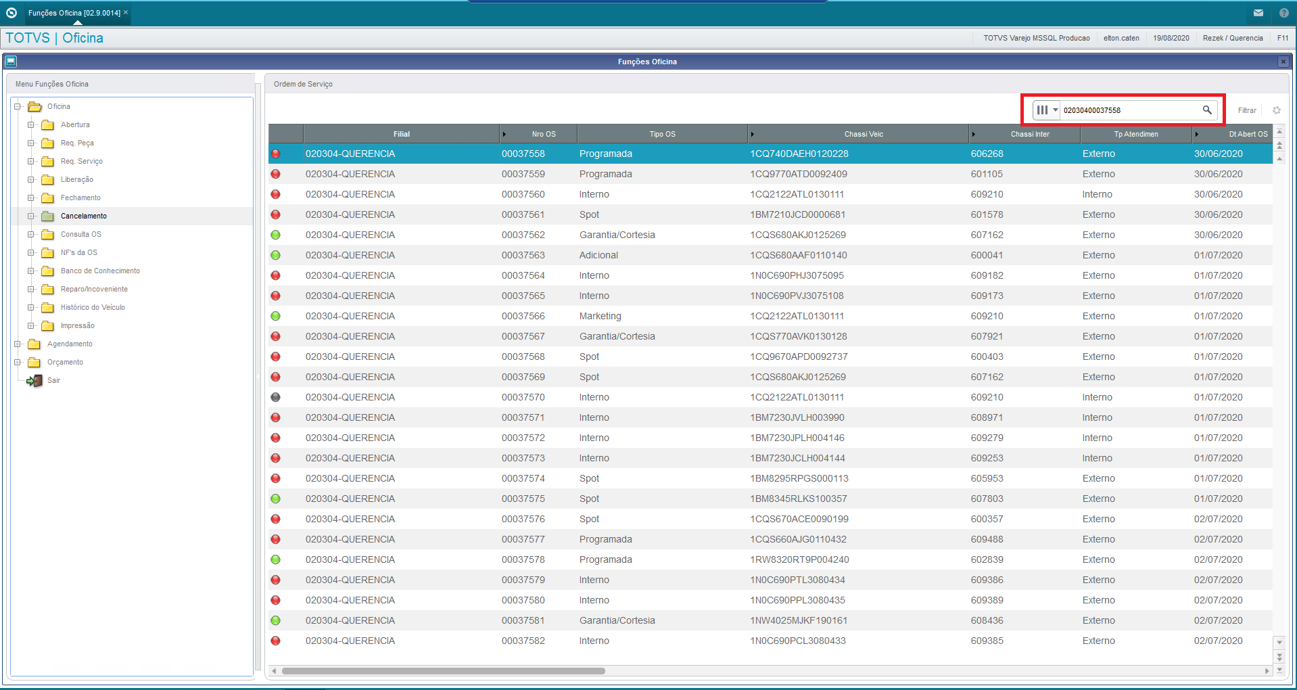Click the horizontal scrollbar thumb
The image size is (1297, 690).
(x=444, y=671)
